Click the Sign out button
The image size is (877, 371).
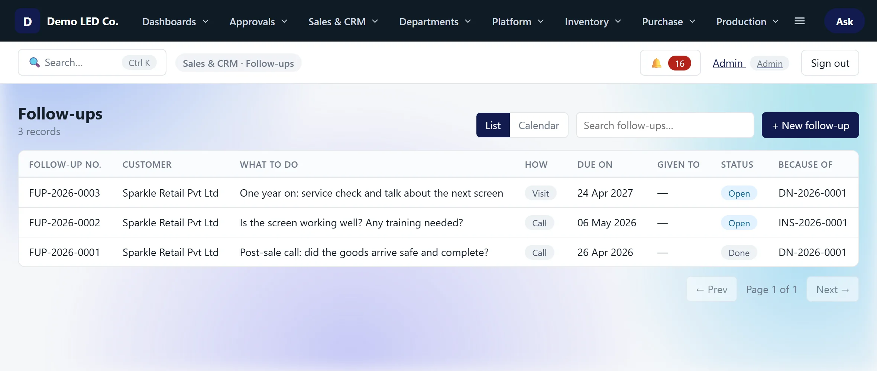(x=830, y=63)
